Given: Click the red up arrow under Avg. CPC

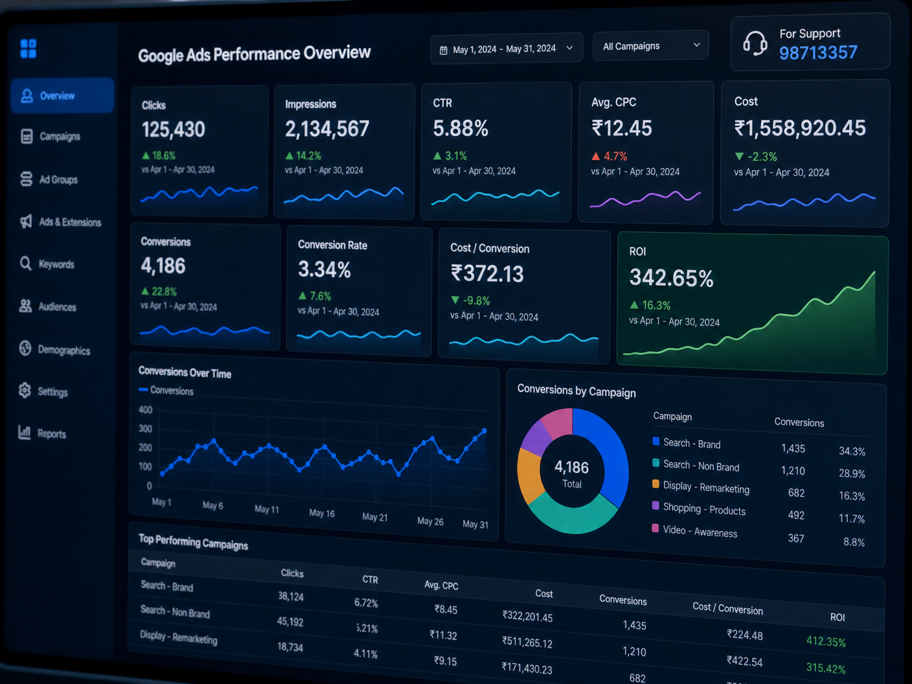Looking at the screenshot, I should 596,156.
